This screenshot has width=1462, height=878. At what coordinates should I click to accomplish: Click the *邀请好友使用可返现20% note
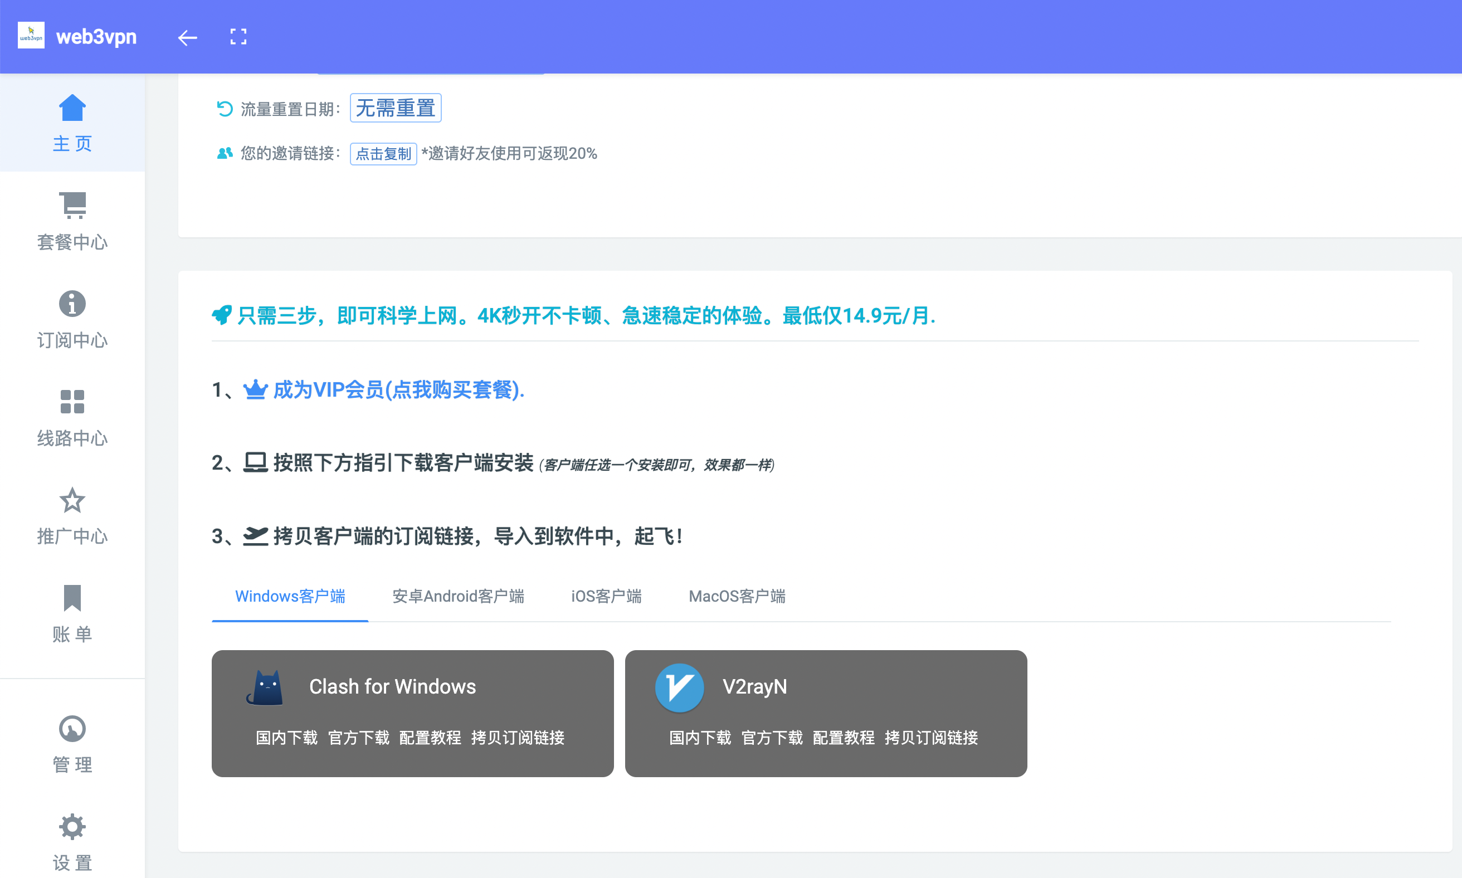[509, 153]
